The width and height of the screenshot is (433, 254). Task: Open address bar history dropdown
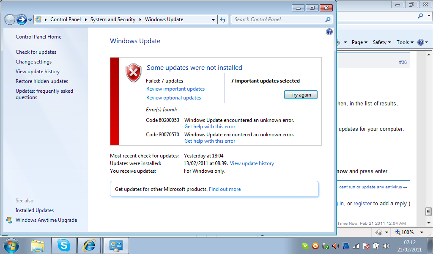point(213,19)
